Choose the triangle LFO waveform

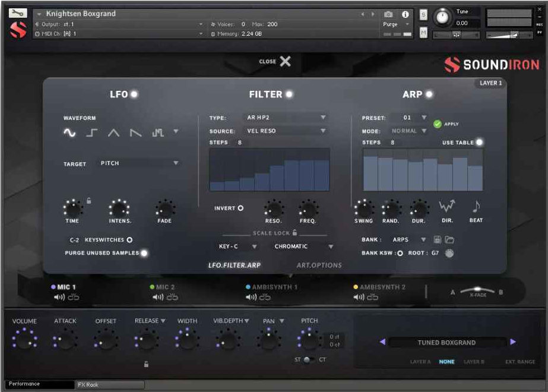point(113,133)
